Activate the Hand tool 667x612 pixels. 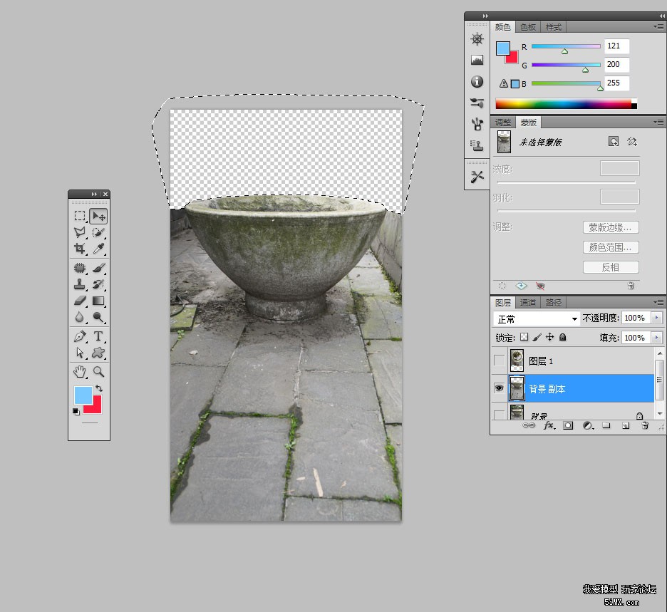(x=80, y=371)
